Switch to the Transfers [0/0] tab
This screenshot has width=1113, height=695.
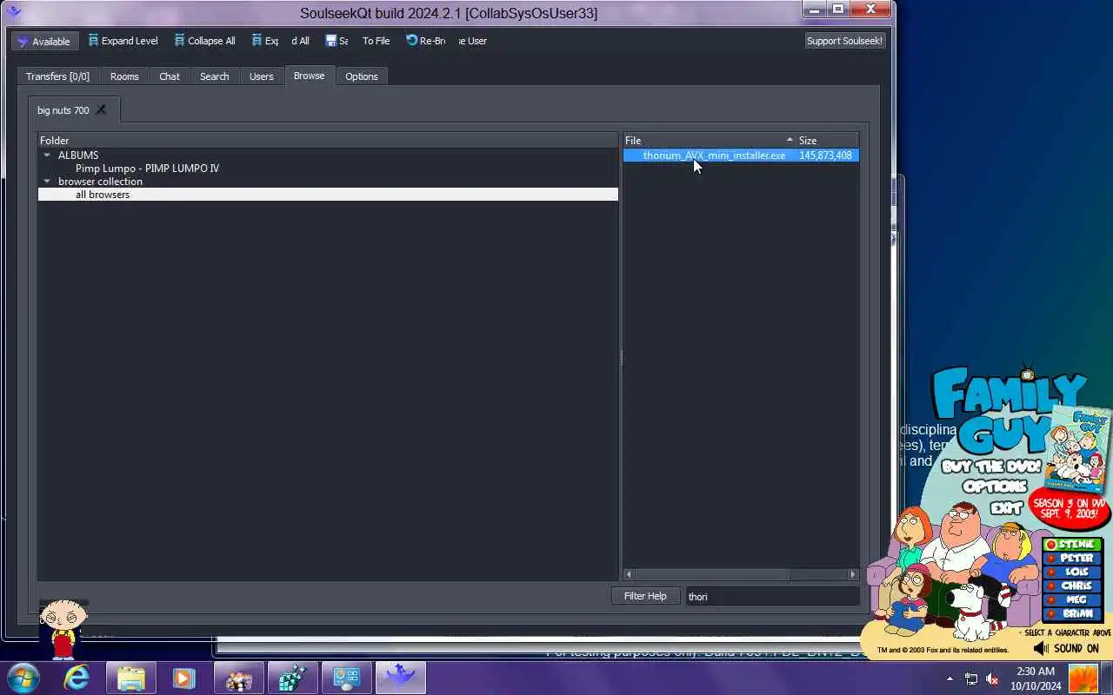tap(57, 76)
